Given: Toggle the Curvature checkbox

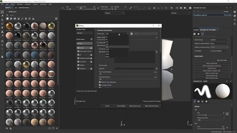Looking at the screenshot, I should pyautogui.click(x=78, y=62).
